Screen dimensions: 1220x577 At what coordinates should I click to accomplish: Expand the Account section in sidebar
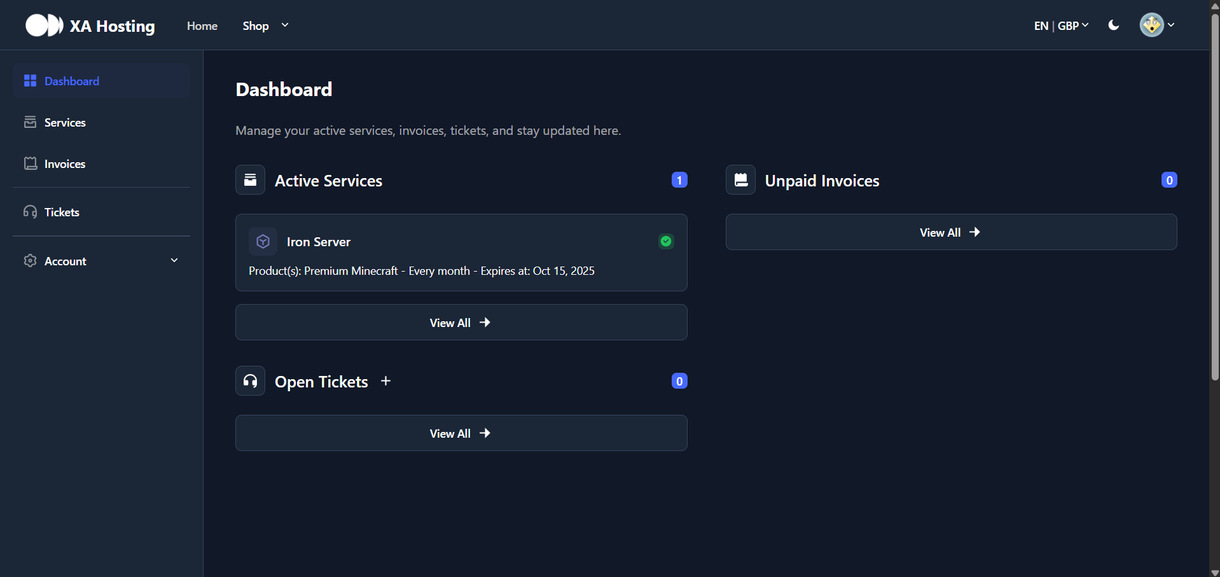102,261
